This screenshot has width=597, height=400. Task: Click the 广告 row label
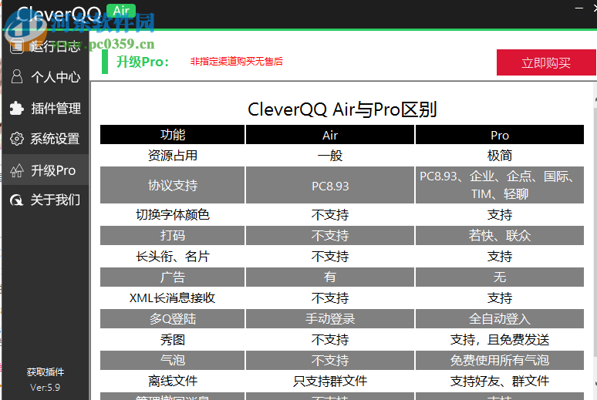pos(173,277)
